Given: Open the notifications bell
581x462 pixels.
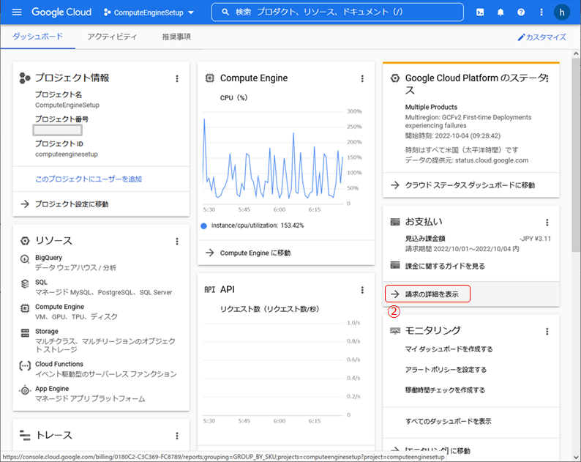Looking at the screenshot, I should pyautogui.click(x=501, y=12).
